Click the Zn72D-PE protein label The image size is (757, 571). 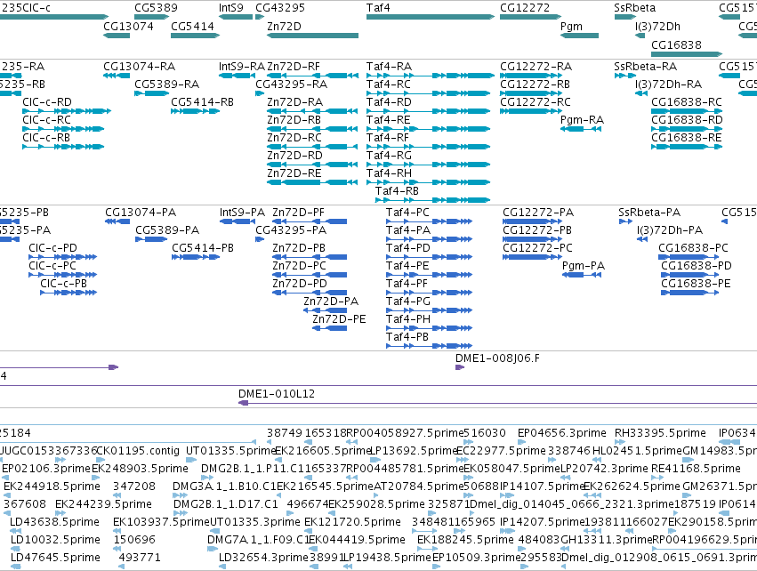click(340, 319)
